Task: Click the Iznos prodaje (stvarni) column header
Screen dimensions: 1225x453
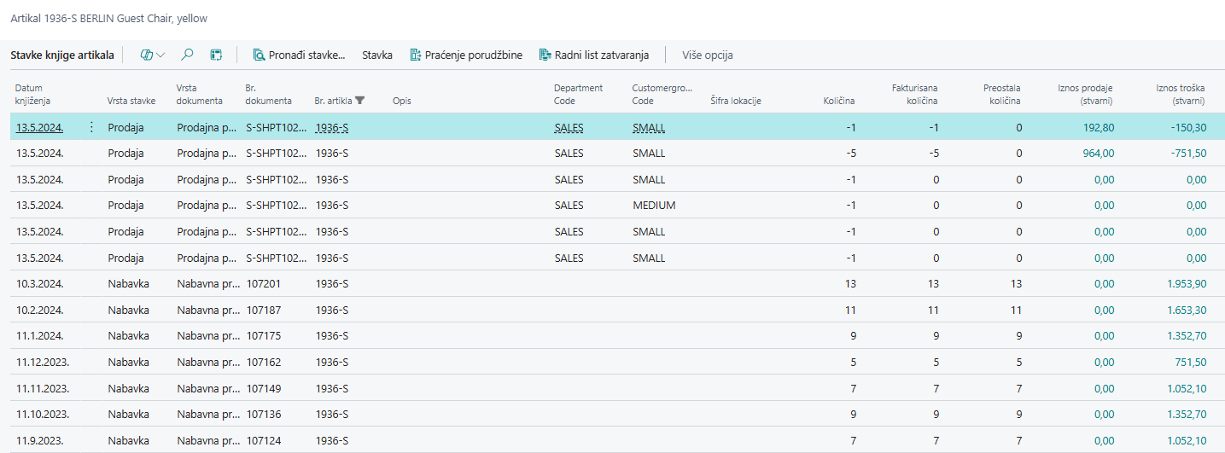Action: coord(1085,94)
